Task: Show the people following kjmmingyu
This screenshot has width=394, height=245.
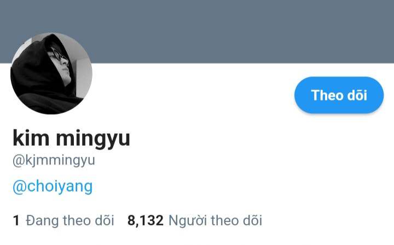Action: pyautogui.click(x=195, y=220)
